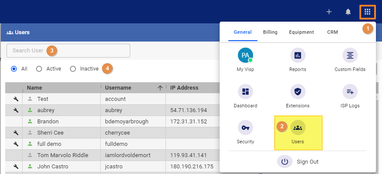Go to Dashboard icon
Screen dimensions: 382x174
pos(245,91)
